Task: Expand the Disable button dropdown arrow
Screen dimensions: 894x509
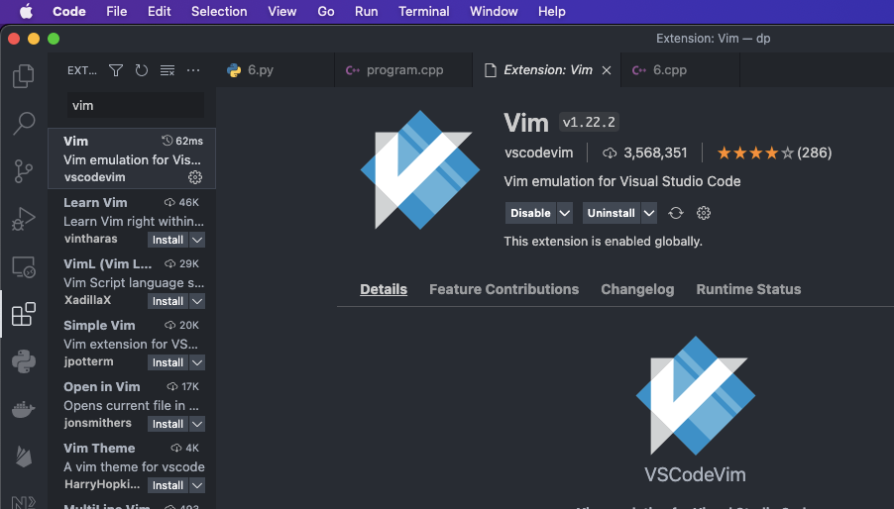Action: pyautogui.click(x=565, y=213)
